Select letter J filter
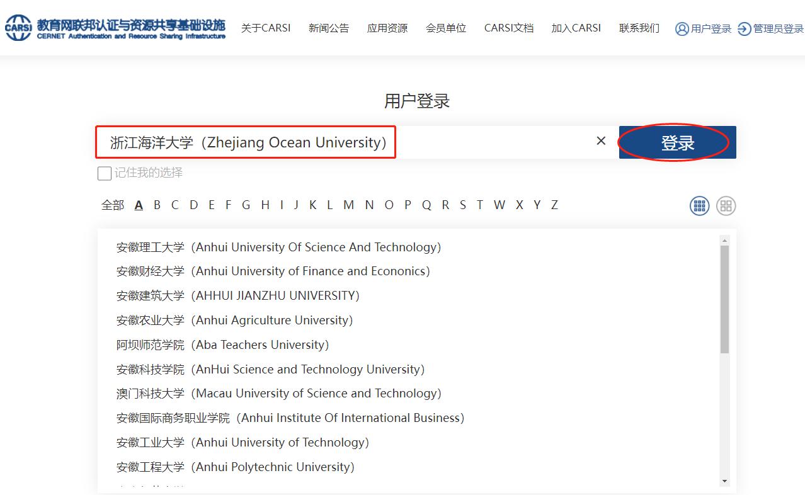Screen dimensions: 805x495 [x=296, y=205]
